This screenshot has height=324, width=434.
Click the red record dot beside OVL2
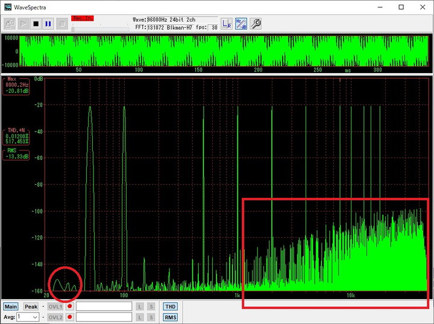(x=70, y=317)
